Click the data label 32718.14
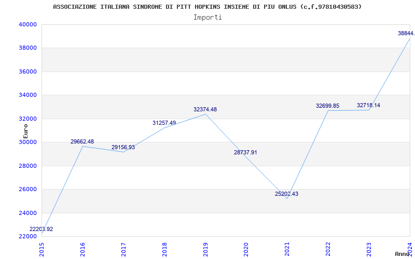 click(368, 106)
